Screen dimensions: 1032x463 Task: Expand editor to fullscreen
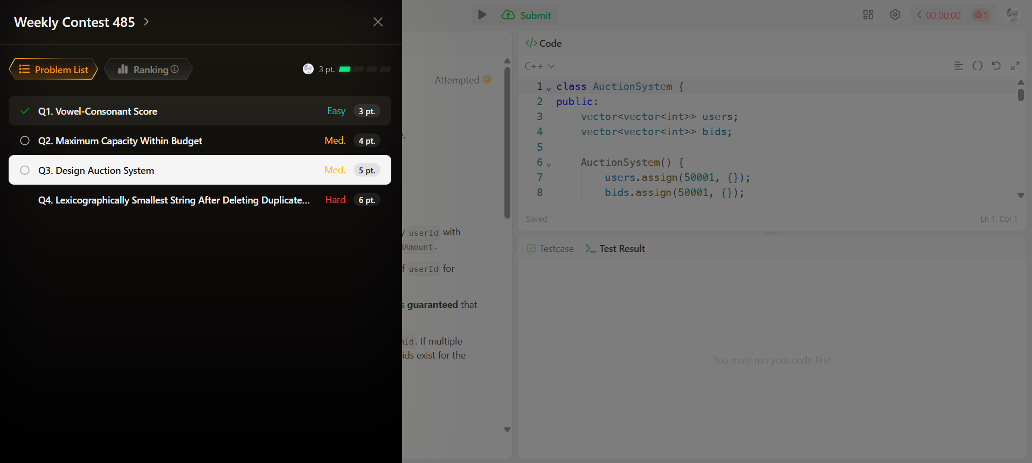point(1015,66)
